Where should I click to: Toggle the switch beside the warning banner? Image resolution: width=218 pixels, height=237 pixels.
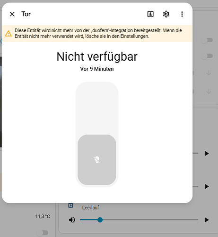[207, 40]
